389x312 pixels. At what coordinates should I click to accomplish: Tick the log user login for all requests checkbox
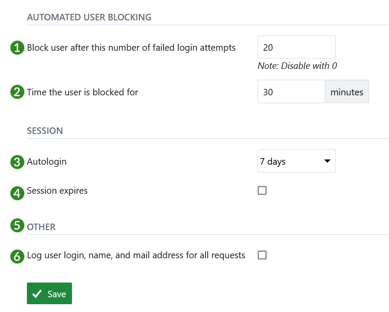[262, 255]
